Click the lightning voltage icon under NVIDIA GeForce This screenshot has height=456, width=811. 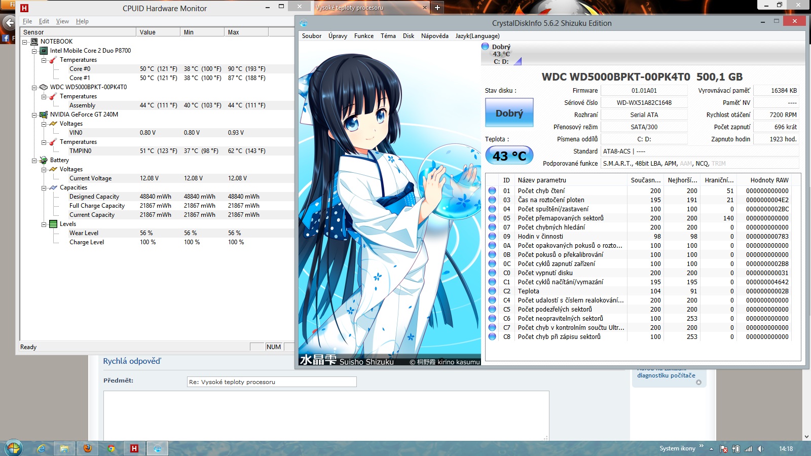click(x=53, y=124)
